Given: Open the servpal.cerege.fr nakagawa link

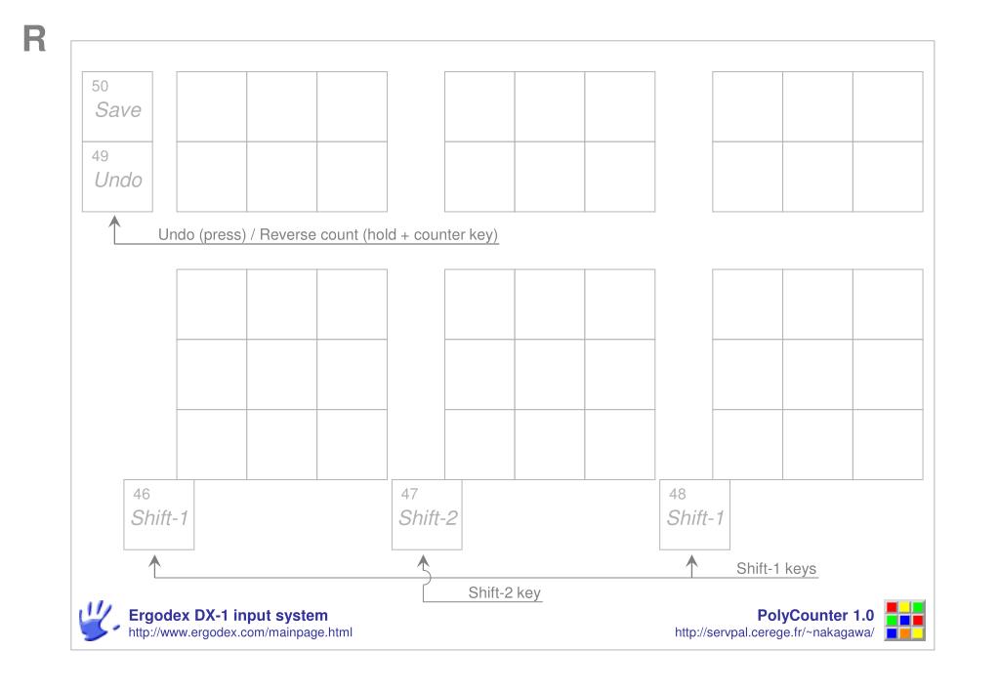Looking at the screenshot, I should point(774,632).
